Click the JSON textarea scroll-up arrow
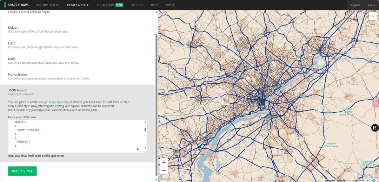Screen dimensions: 379x182 [x=145, y=122]
